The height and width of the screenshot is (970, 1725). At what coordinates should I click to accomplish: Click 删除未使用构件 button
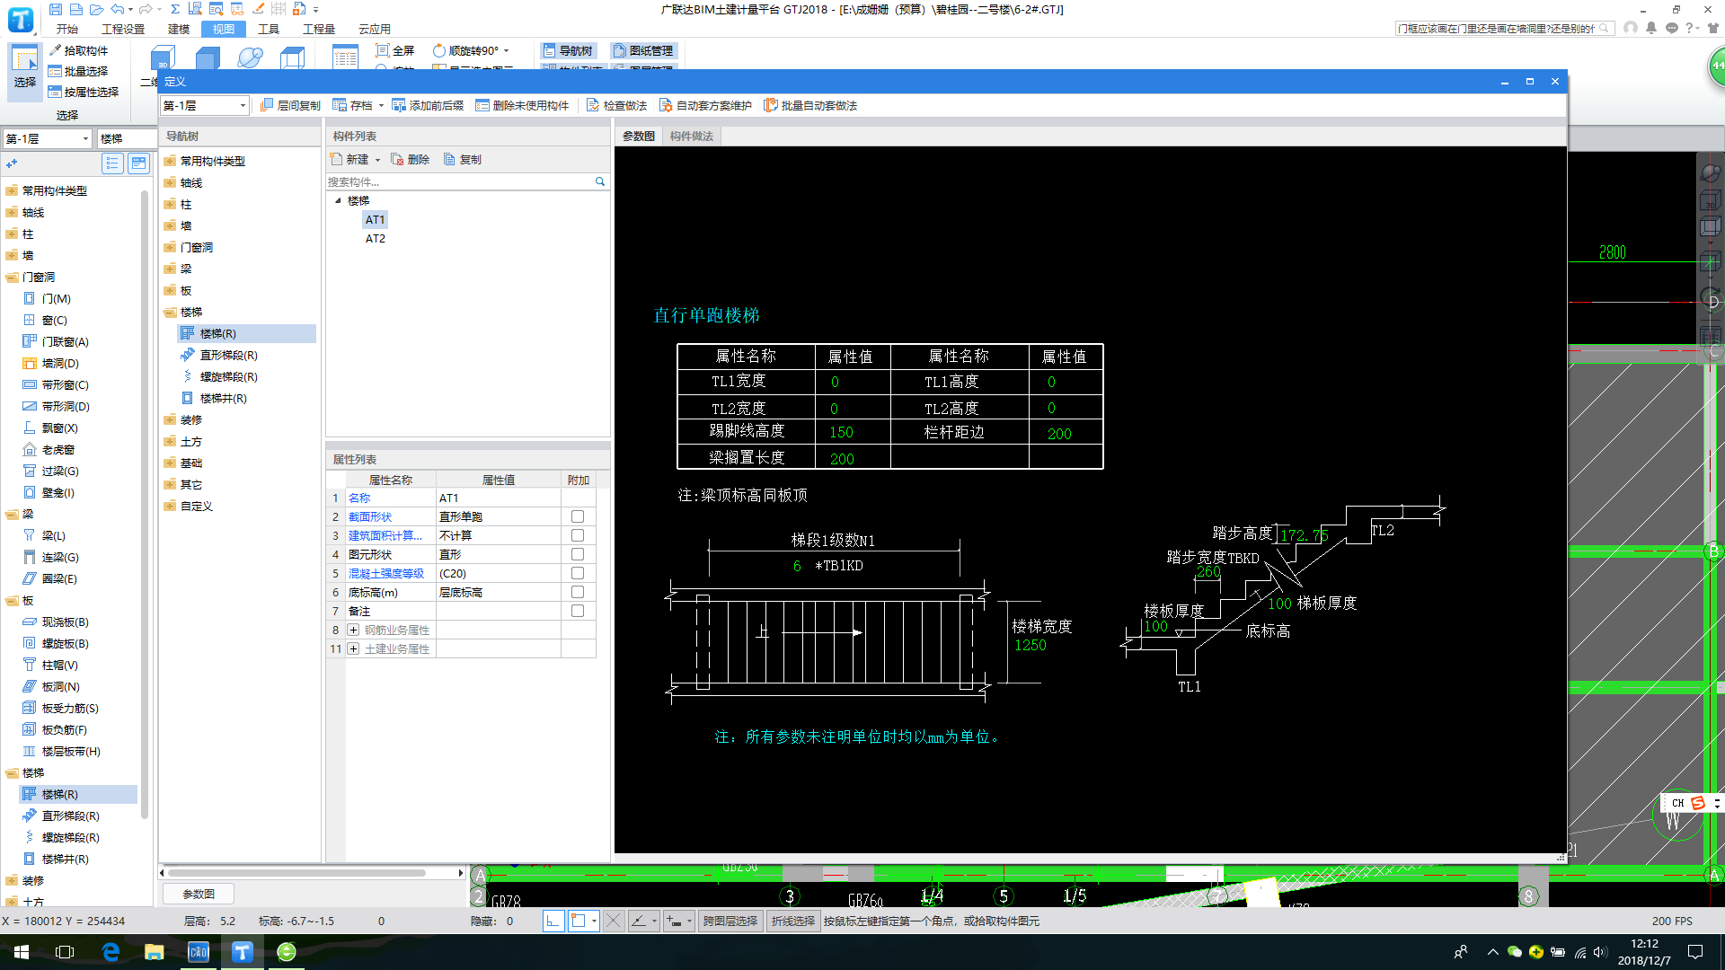tap(522, 105)
